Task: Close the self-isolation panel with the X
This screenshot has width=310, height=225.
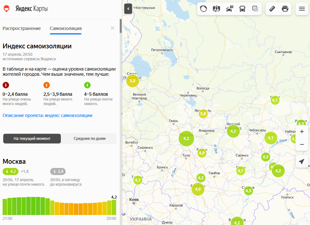Action: 113,28
